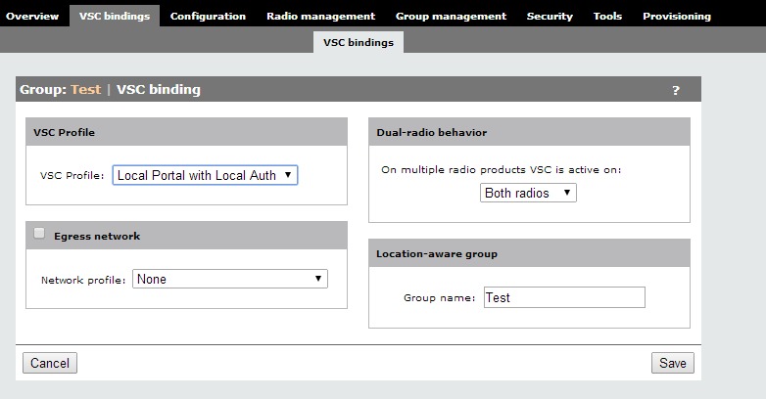Open the Configuration tab
766x399 pixels.
click(x=208, y=16)
